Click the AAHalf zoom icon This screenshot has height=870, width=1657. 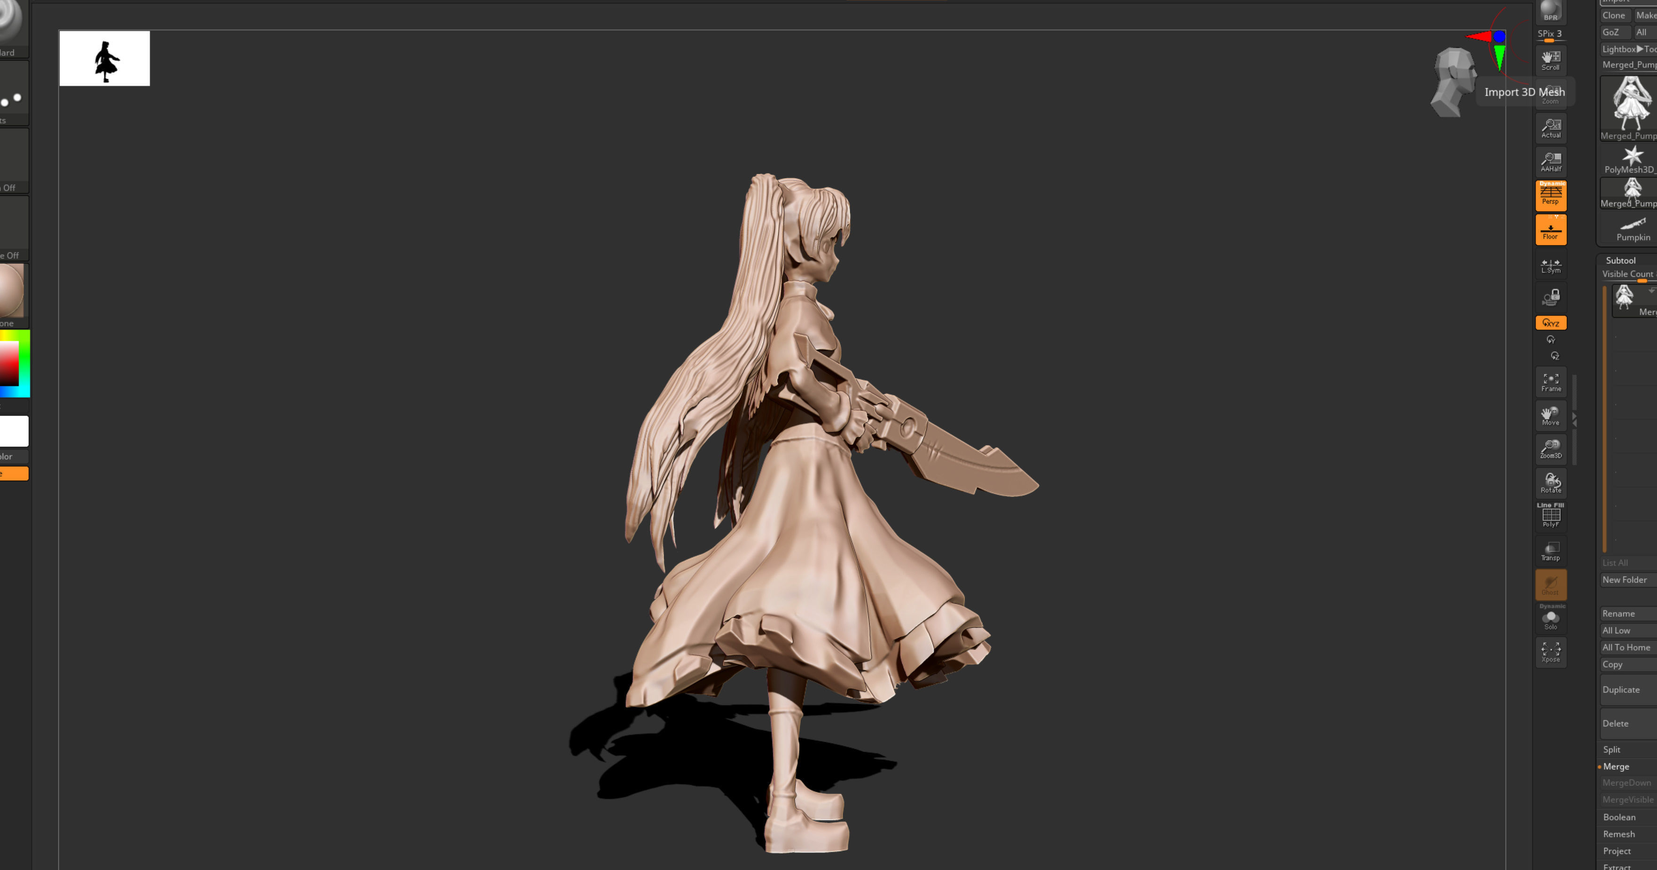point(1550,162)
